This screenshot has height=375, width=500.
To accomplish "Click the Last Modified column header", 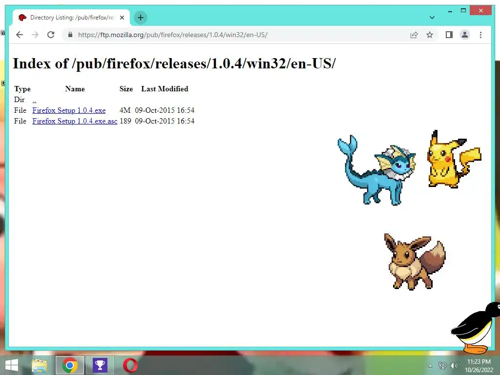I will point(165,89).
